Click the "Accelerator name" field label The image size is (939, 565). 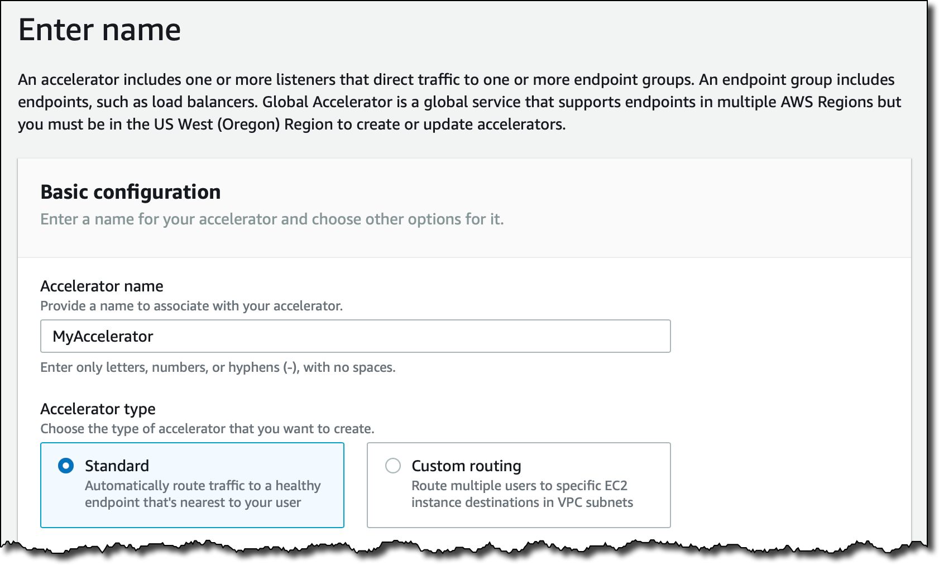click(102, 286)
